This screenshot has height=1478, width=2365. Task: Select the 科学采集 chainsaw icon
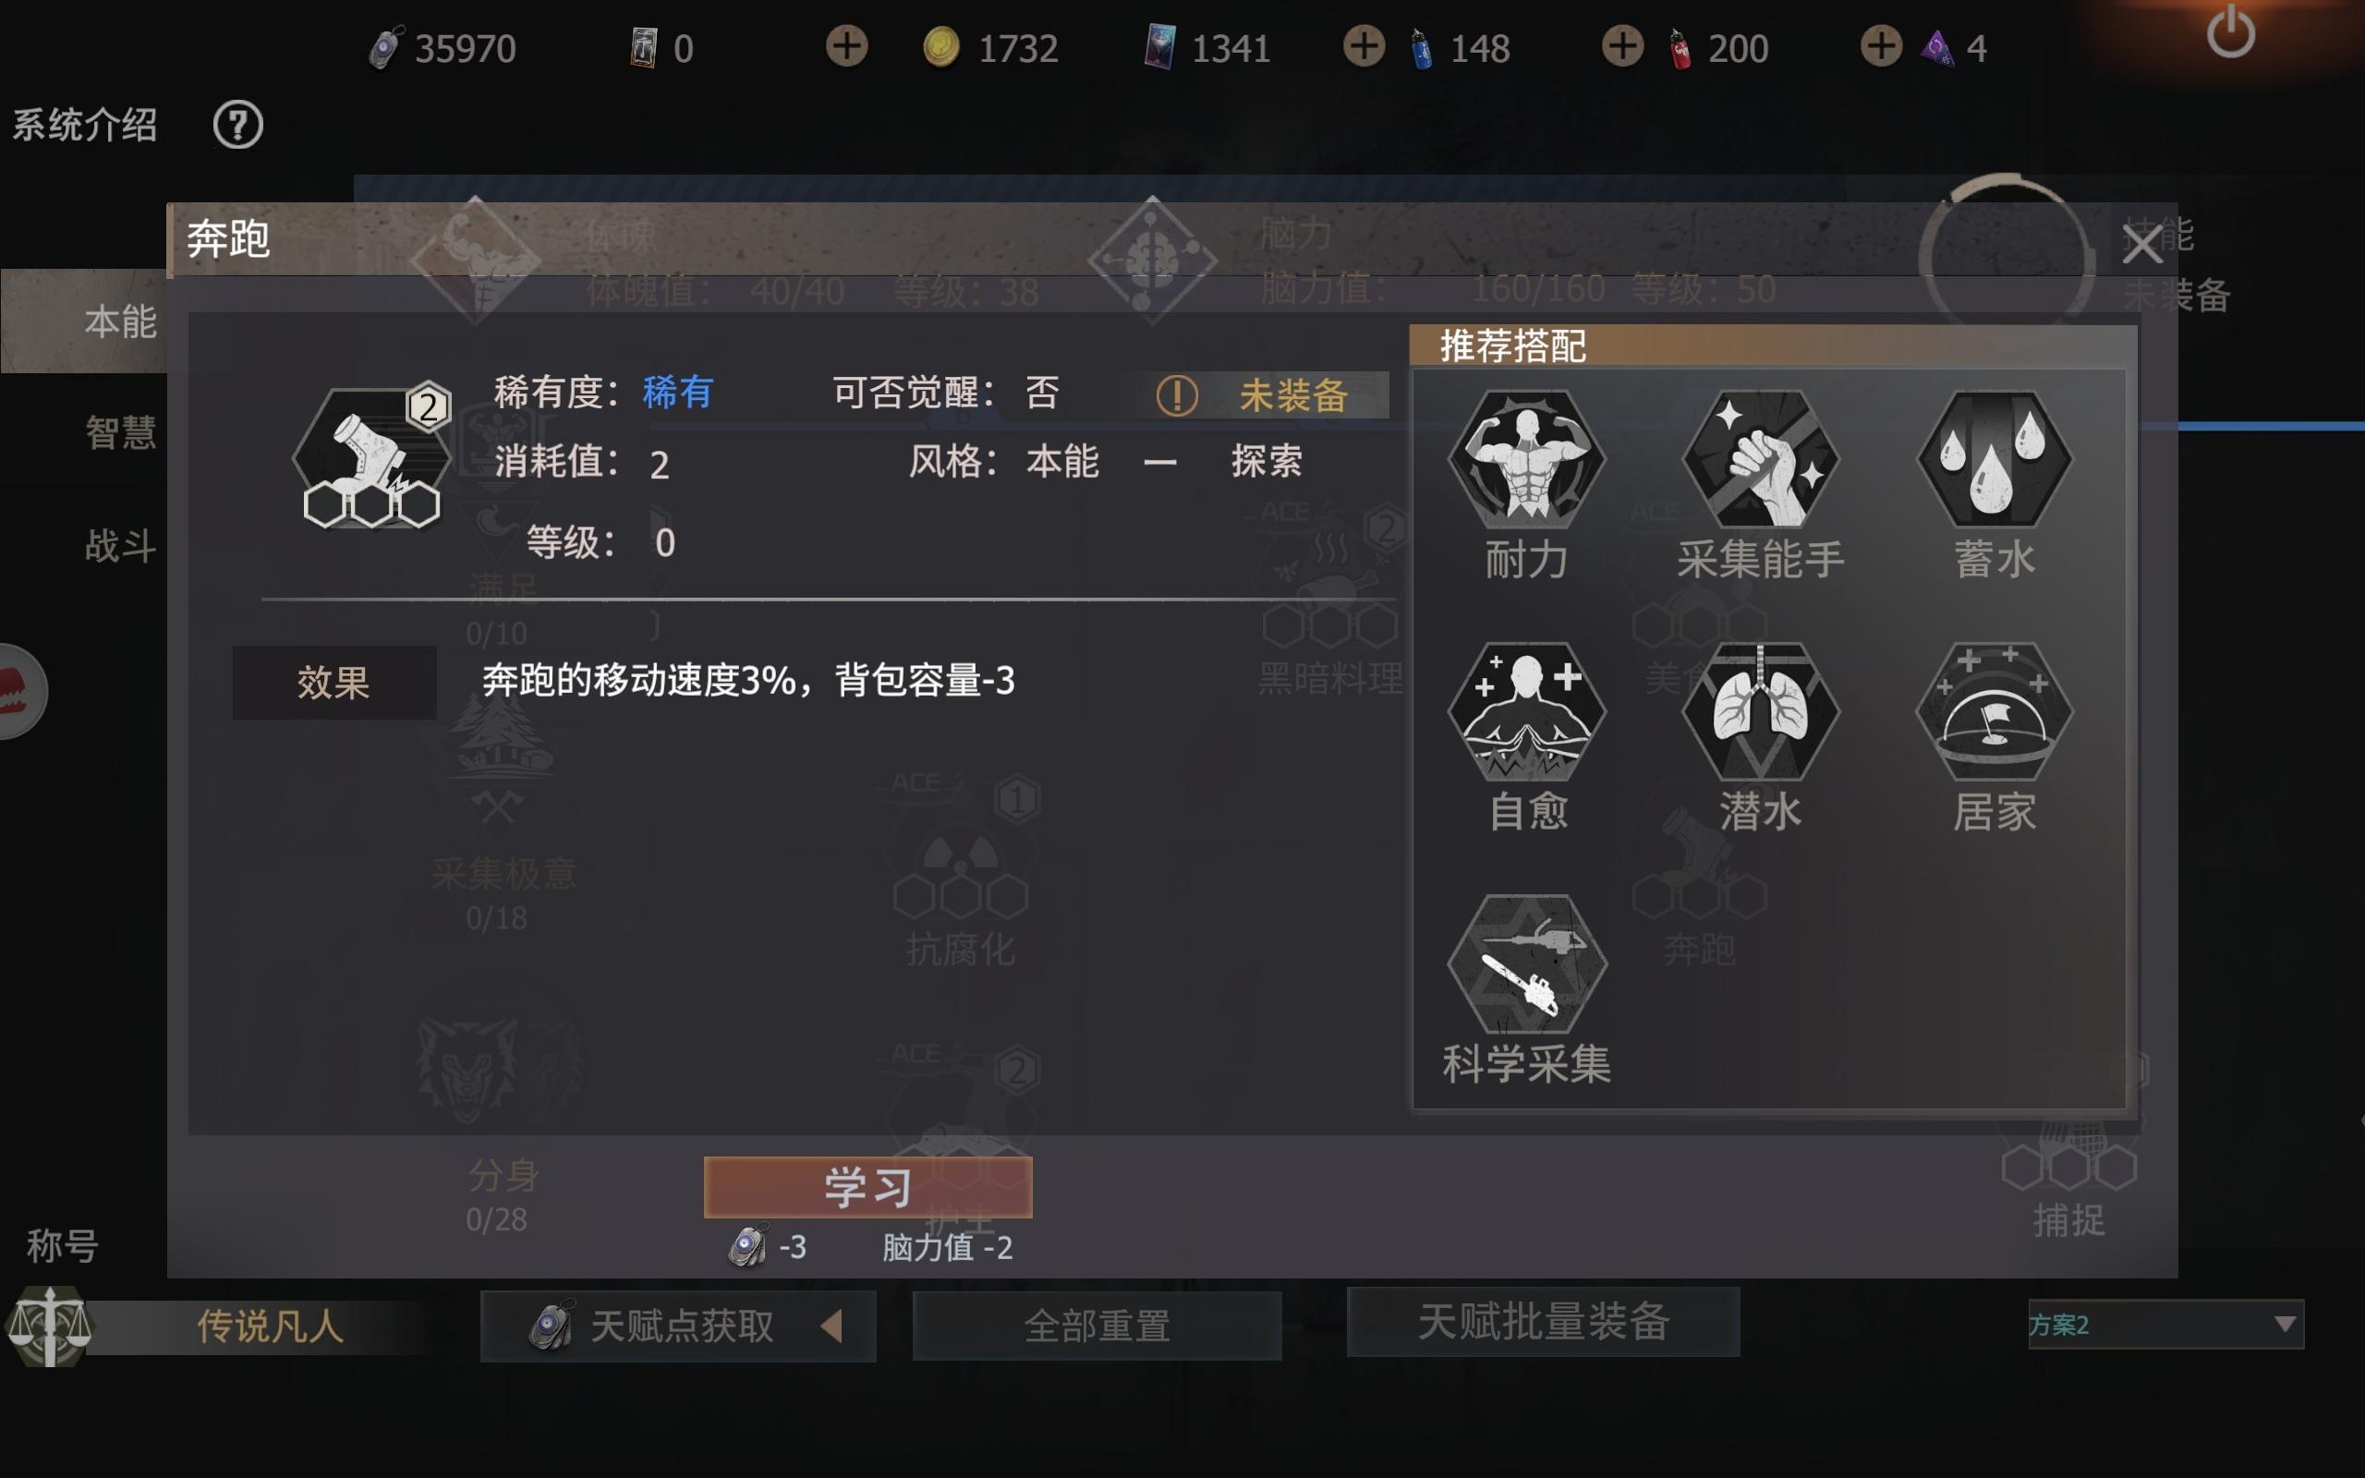[x=1526, y=963]
